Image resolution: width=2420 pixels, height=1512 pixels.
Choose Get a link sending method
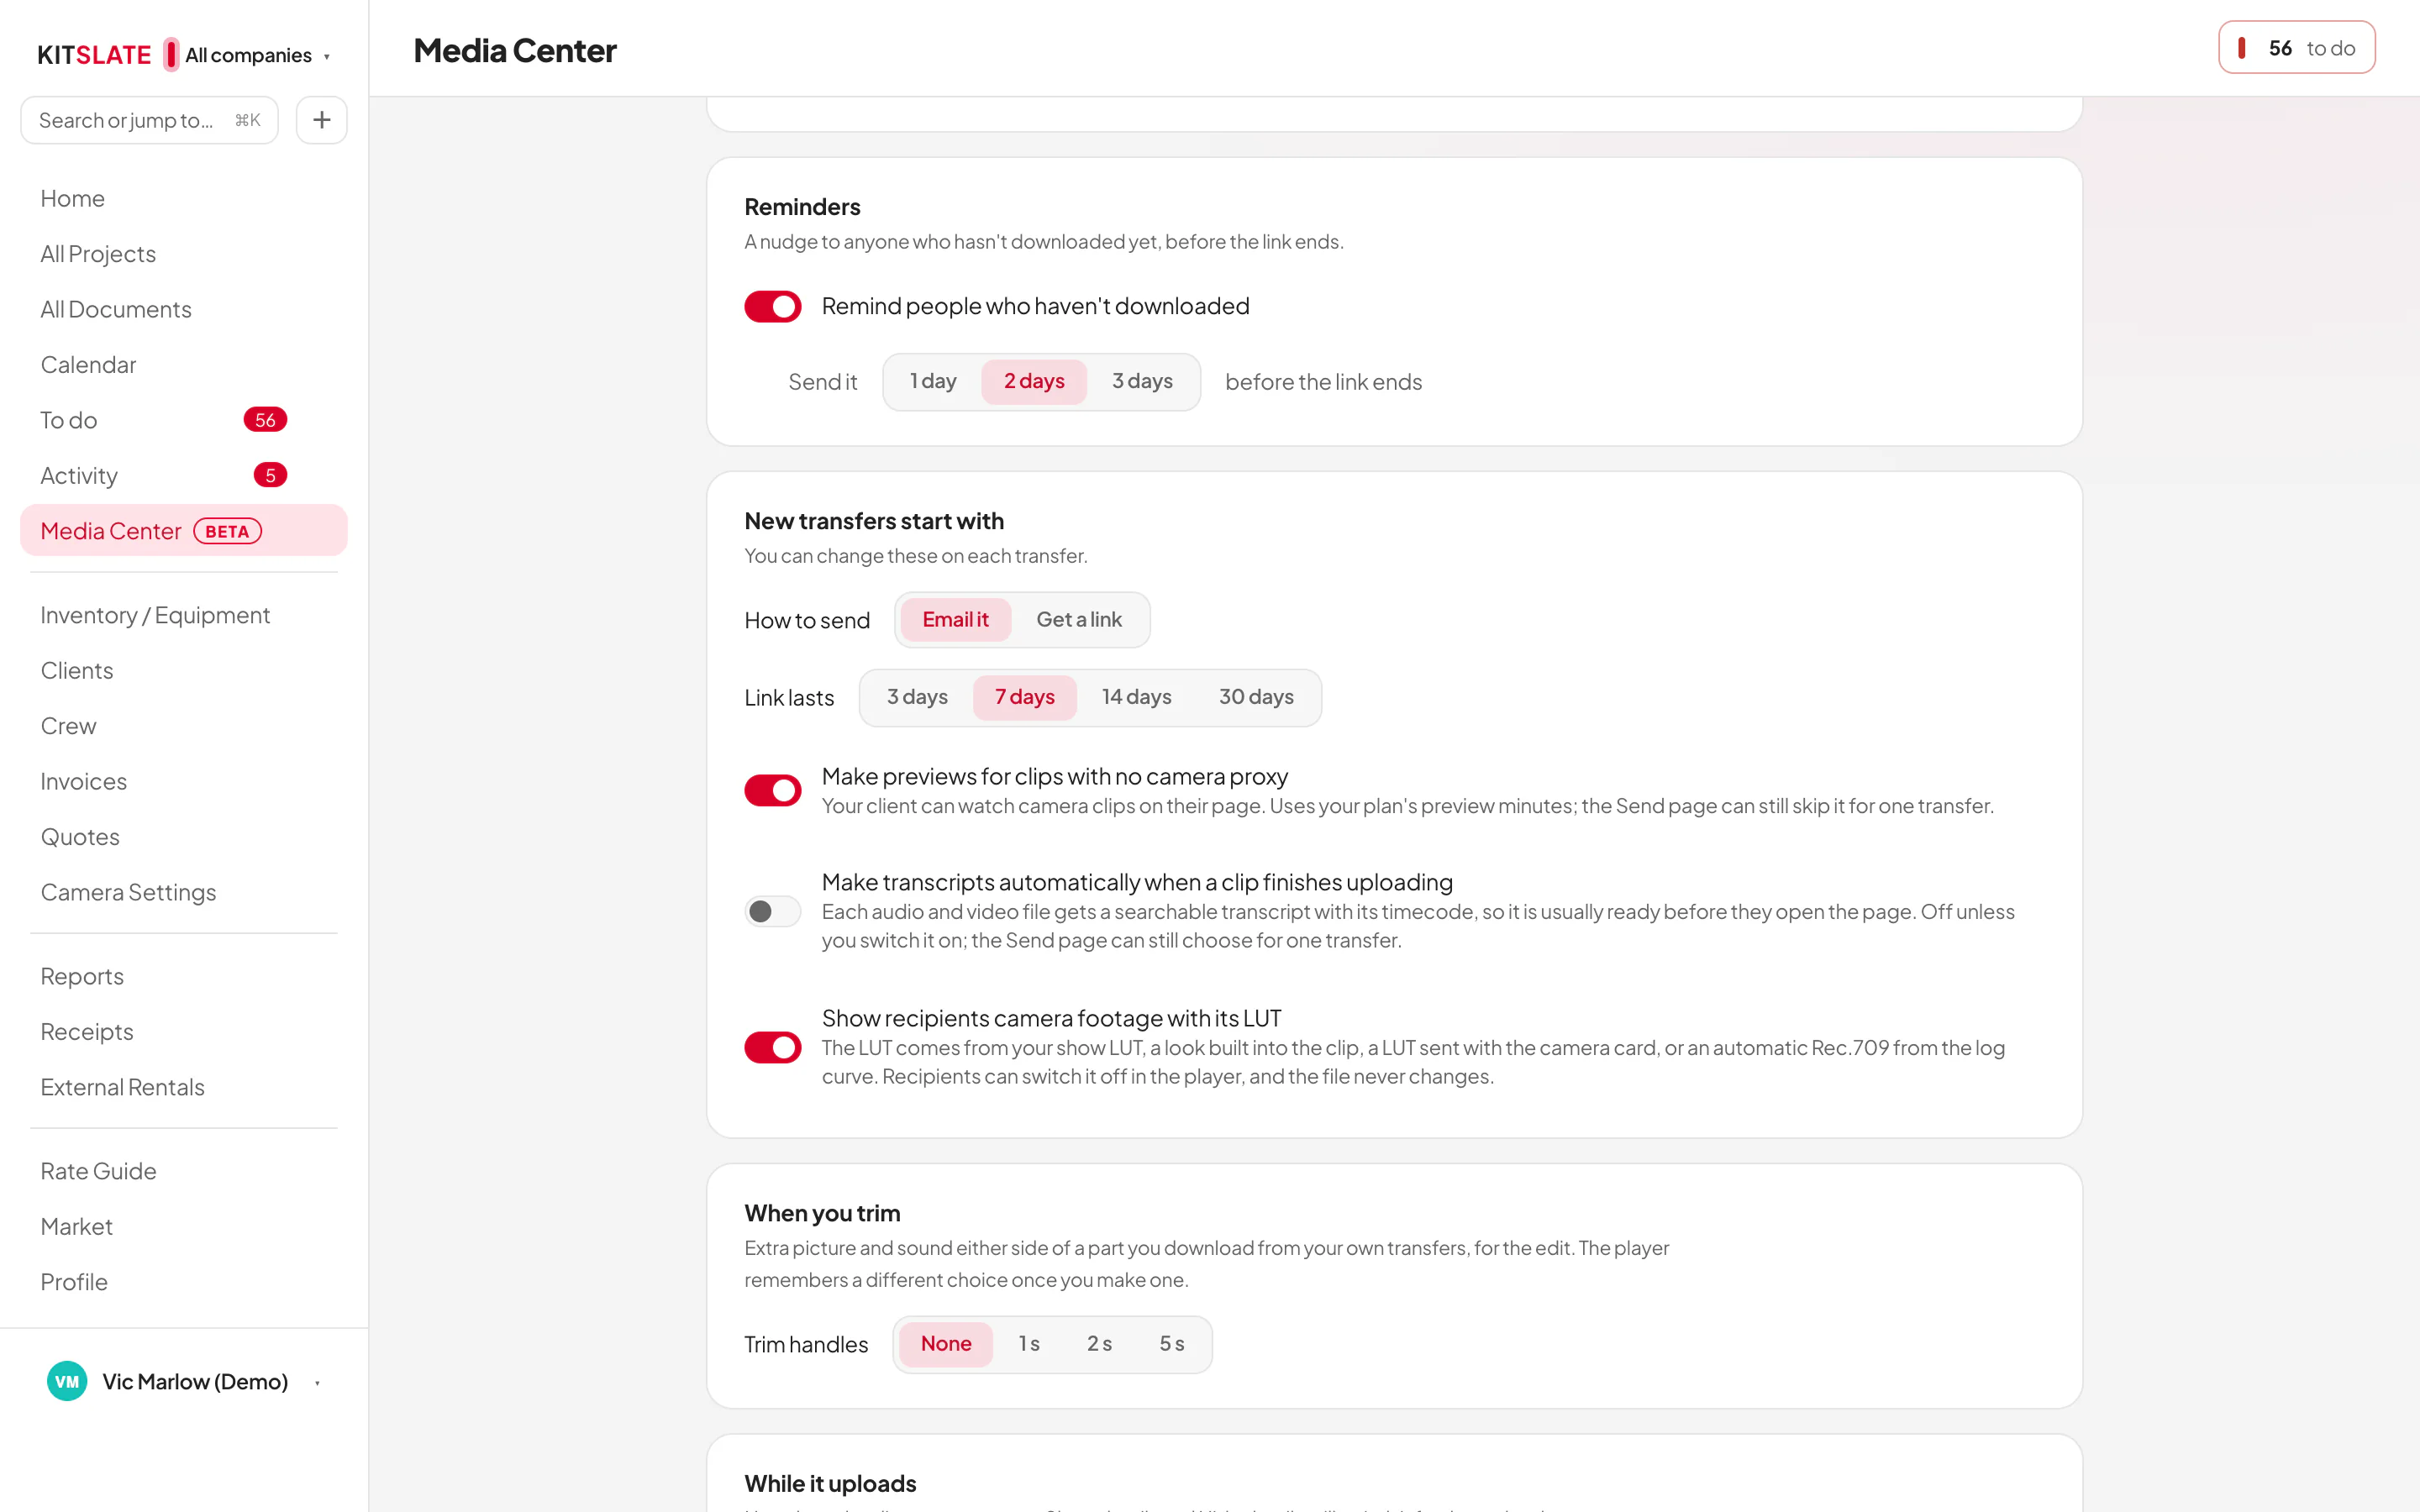[1079, 619]
